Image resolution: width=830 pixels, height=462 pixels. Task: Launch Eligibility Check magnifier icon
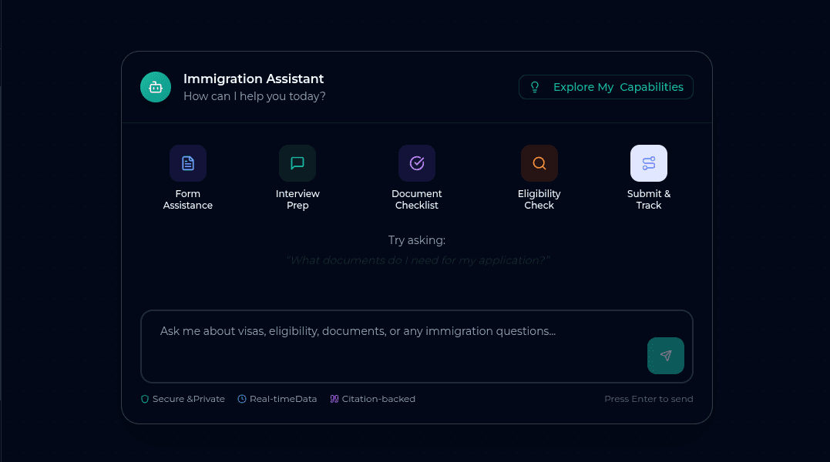[539, 163]
